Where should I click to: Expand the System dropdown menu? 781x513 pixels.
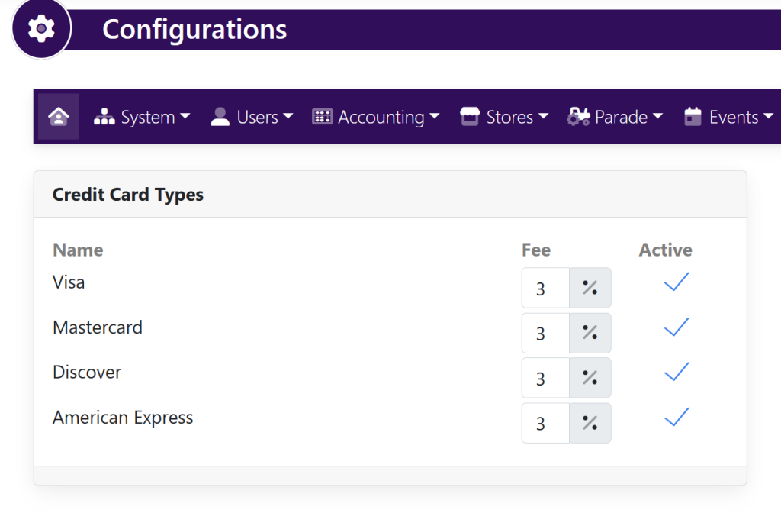[142, 117]
